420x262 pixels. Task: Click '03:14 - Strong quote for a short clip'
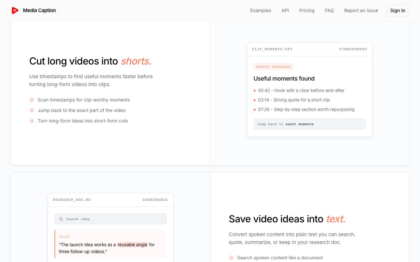tap(294, 100)
